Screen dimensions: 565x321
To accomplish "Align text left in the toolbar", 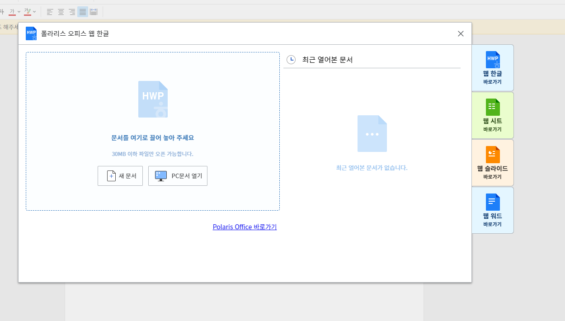I will 50,12.
